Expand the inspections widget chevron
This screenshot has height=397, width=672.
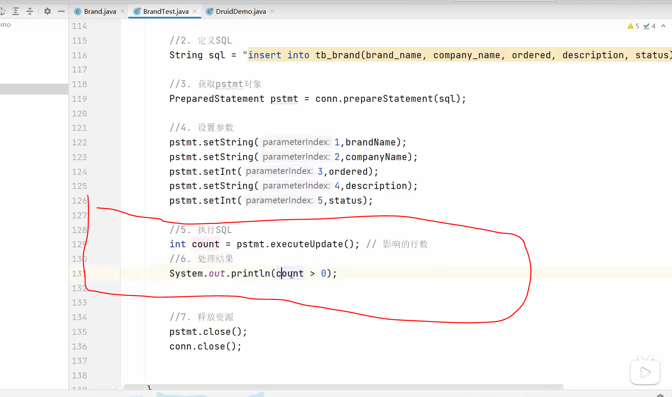pos(663,26)
